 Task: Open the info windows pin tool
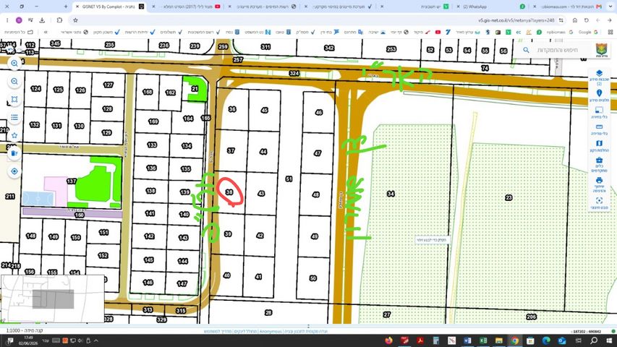pos(599,95)
